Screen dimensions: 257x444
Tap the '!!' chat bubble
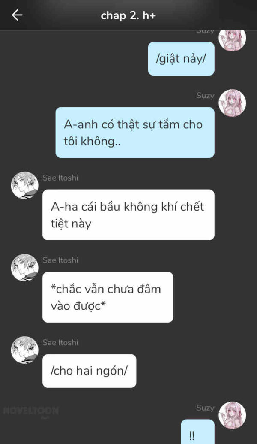(197, 432)
